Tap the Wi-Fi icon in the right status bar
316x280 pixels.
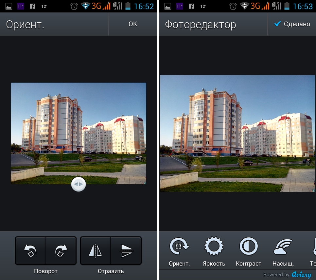pyautogui.click(x=244, y=6)
